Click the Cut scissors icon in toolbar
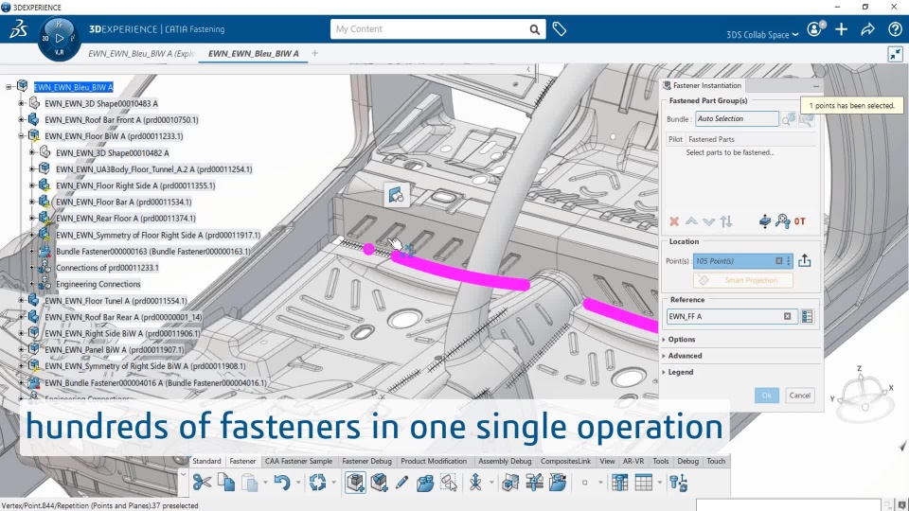Viewport: 909px width, 511px height. [202, 482]
